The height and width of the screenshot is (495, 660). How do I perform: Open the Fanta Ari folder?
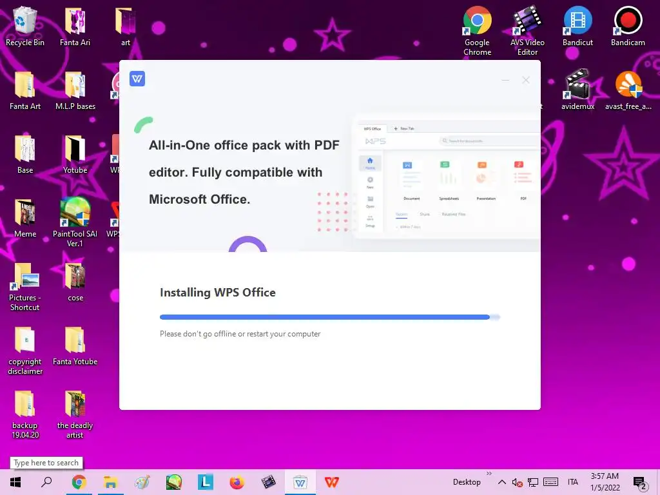(x=75, y=26)
